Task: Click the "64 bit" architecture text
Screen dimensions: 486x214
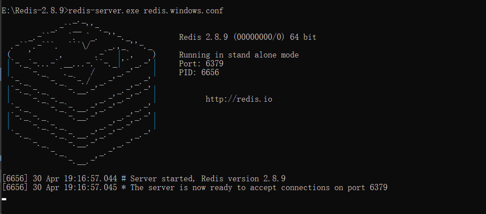Action: pyautogui.click(x=303, y=37)
